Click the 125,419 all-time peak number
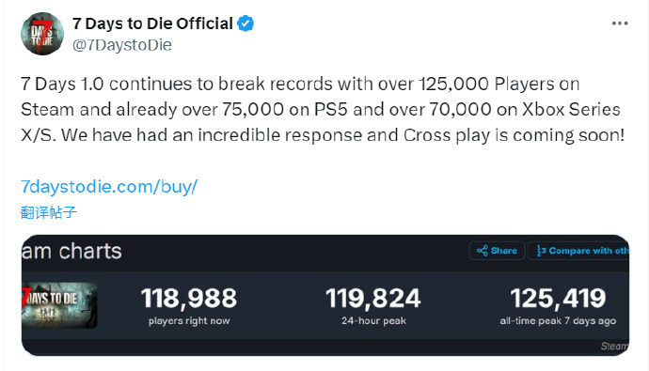Screen dimensions: 649x371 click(558, 299)
